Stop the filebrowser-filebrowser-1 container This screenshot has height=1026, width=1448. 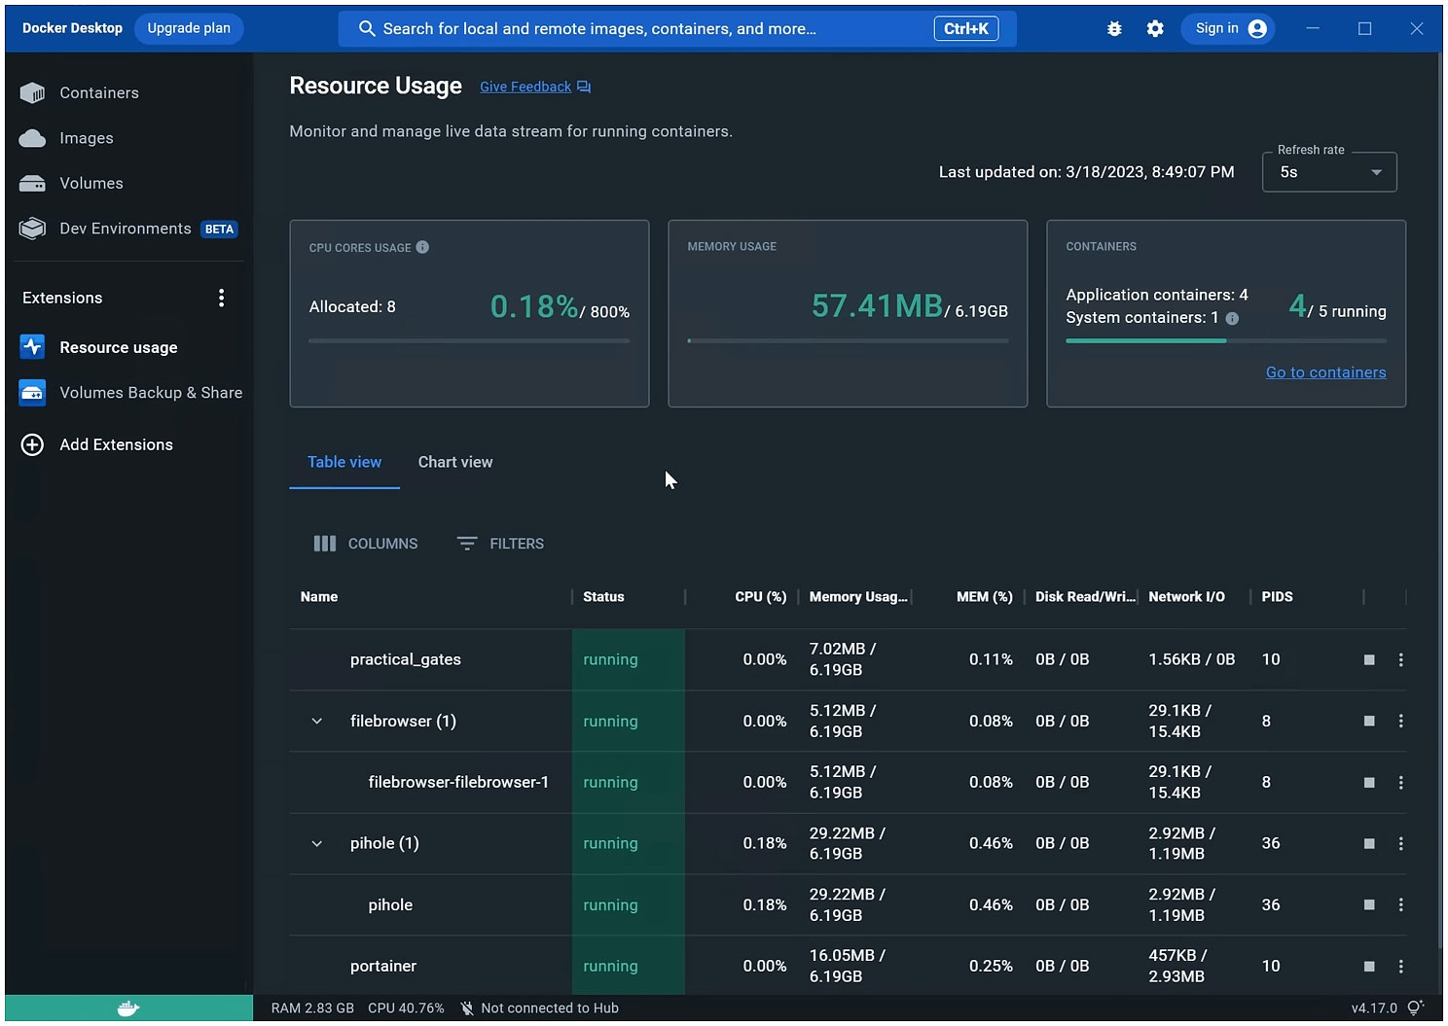click(1369, 782)
